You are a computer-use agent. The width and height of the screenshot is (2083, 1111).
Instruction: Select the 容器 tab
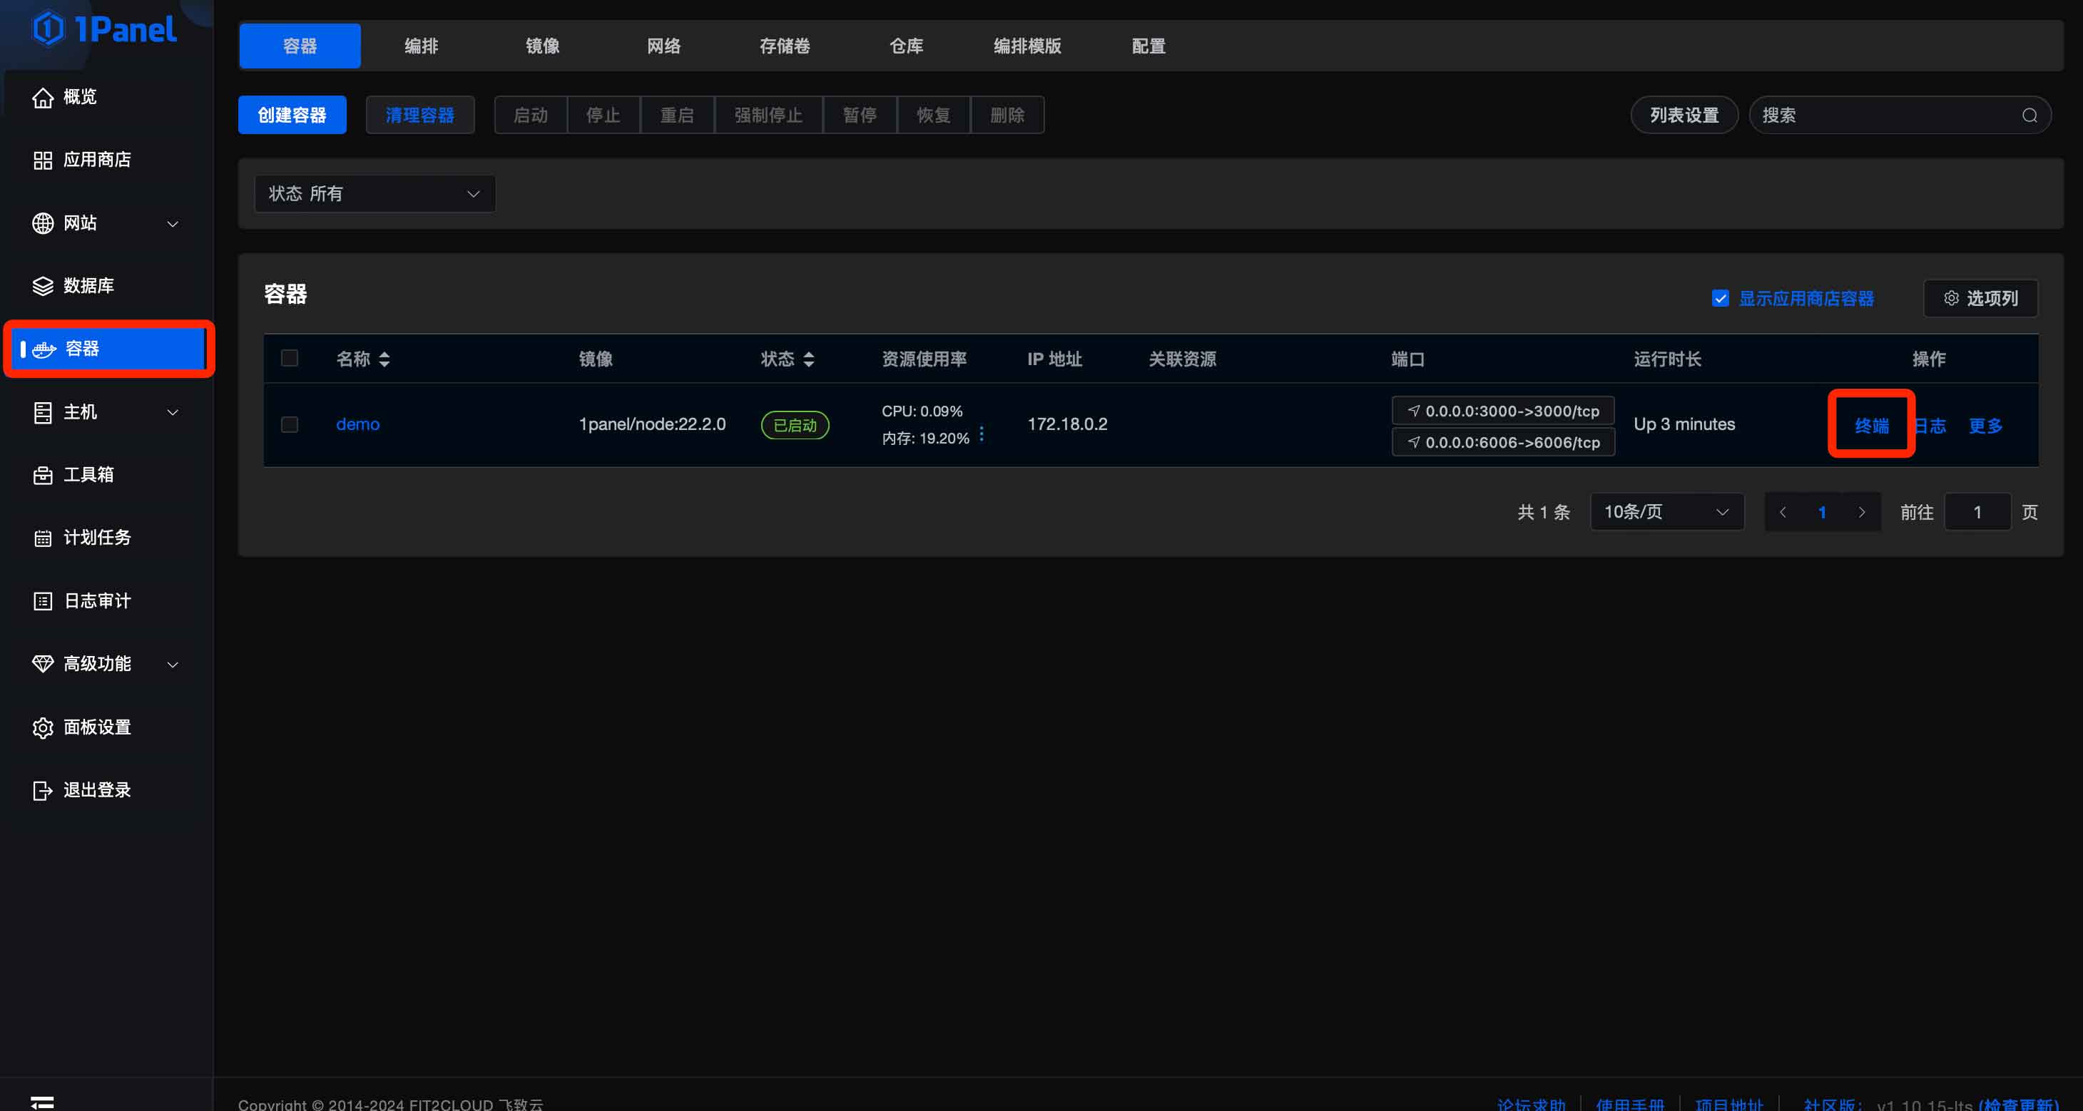300,46
